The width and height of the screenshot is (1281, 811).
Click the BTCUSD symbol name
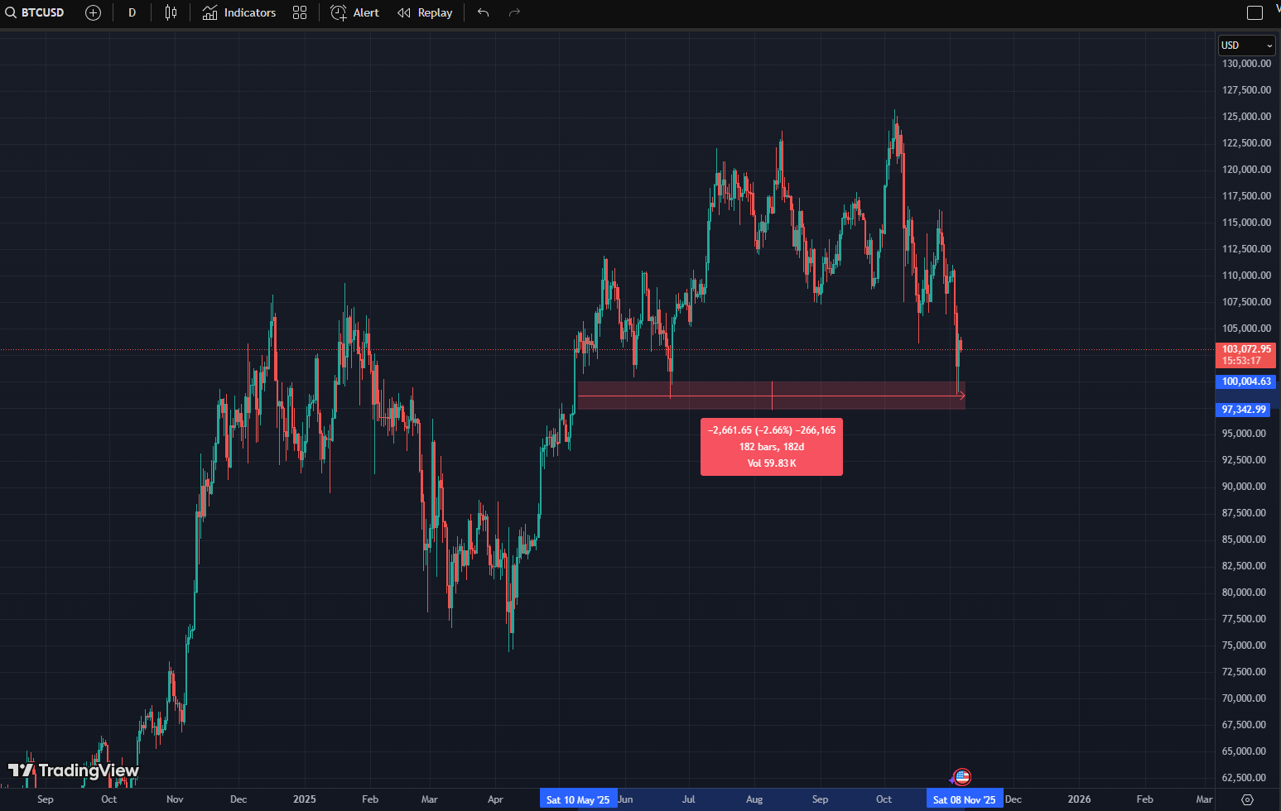click(x=42, y=12)
